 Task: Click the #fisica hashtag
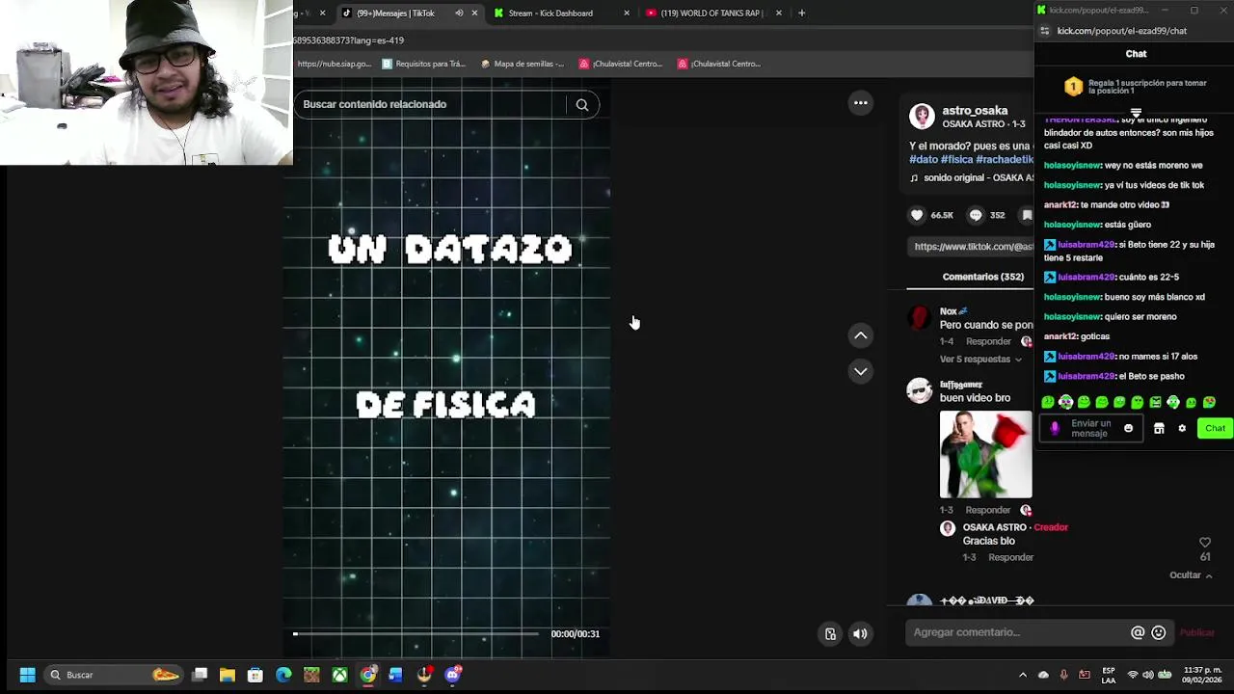pos(956,160)
